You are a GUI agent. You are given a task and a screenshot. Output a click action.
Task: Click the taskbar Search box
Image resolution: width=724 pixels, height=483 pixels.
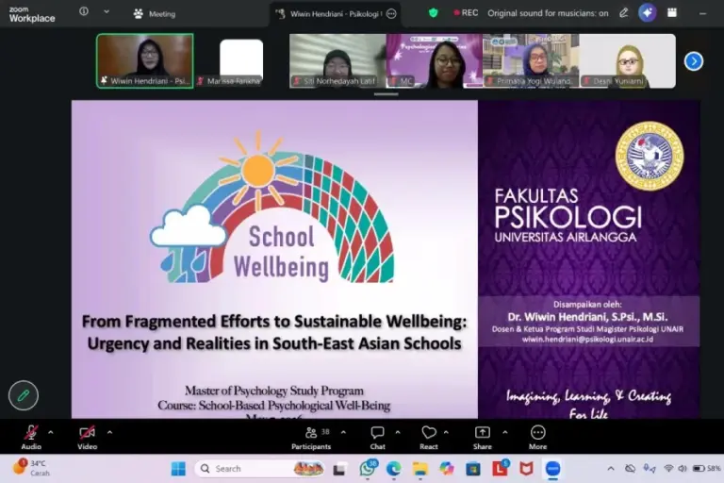click(x=259, y=469)
